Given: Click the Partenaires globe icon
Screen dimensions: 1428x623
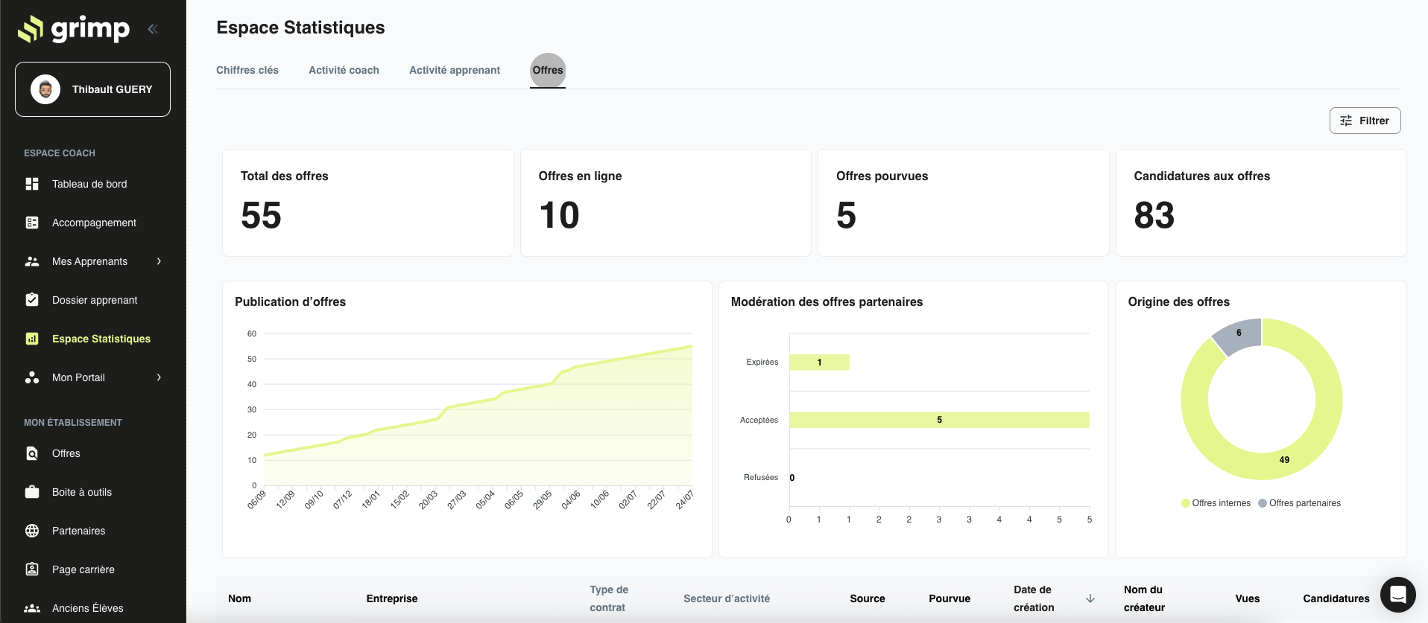Looking at the screenshot, I should (32, 531).
